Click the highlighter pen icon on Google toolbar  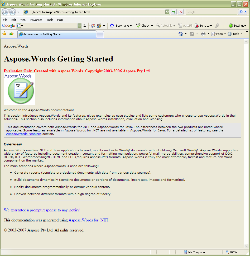tap(217, 26)
